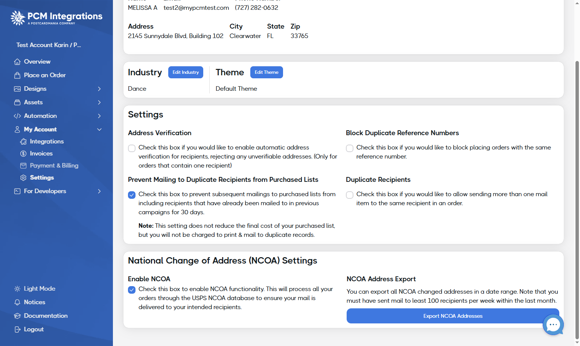
Task: Click the Place an Order bag icon
Action: (17, 75)
